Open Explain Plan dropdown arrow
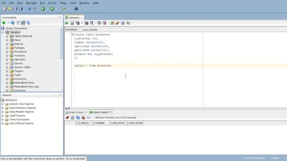 tap(82, 23)
